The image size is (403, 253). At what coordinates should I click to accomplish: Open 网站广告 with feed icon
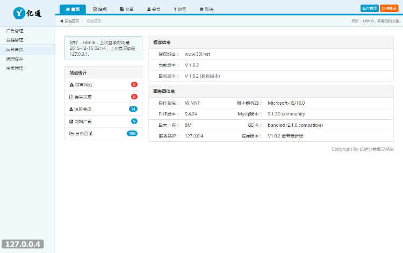tap(81, 121)
